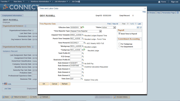The height and width of the screenshot is (101, 180).
Task: Focus the empty Task Profile ID field
Action: point(76,53)
